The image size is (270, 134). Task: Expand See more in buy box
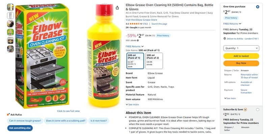[x=230, y=98]
